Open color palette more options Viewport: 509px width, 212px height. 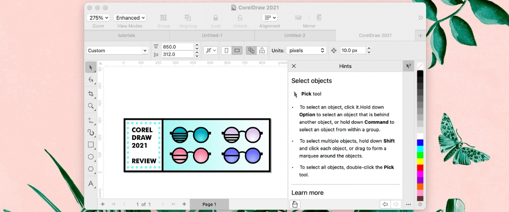(x=408, y=204)
